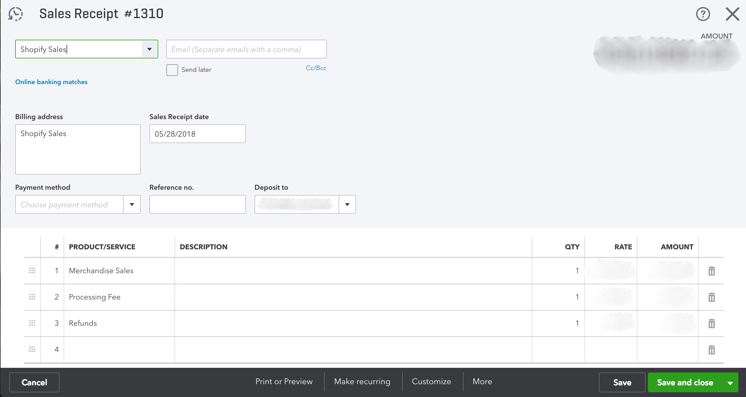Select the Customize menu option
This screenshot has width=746, height=397.
coord(431,382)
